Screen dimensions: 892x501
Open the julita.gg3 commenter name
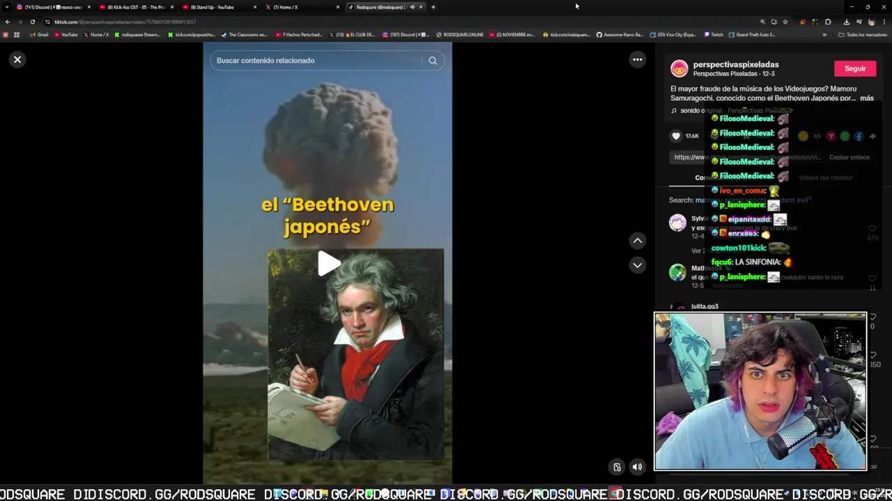point(705,306)
